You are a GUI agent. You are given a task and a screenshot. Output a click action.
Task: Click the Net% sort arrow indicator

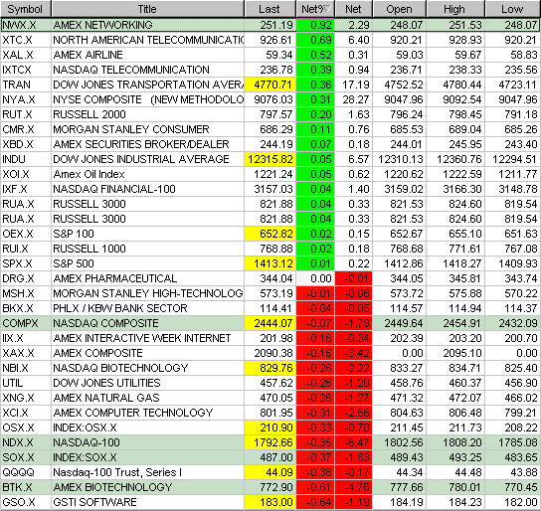327,9
